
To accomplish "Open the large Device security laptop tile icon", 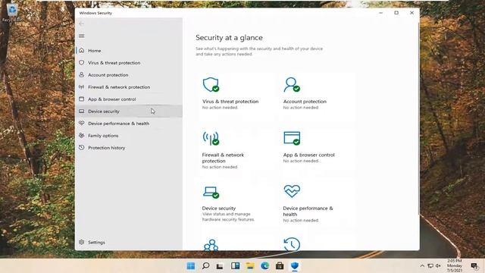I will (x=211, y=192).
